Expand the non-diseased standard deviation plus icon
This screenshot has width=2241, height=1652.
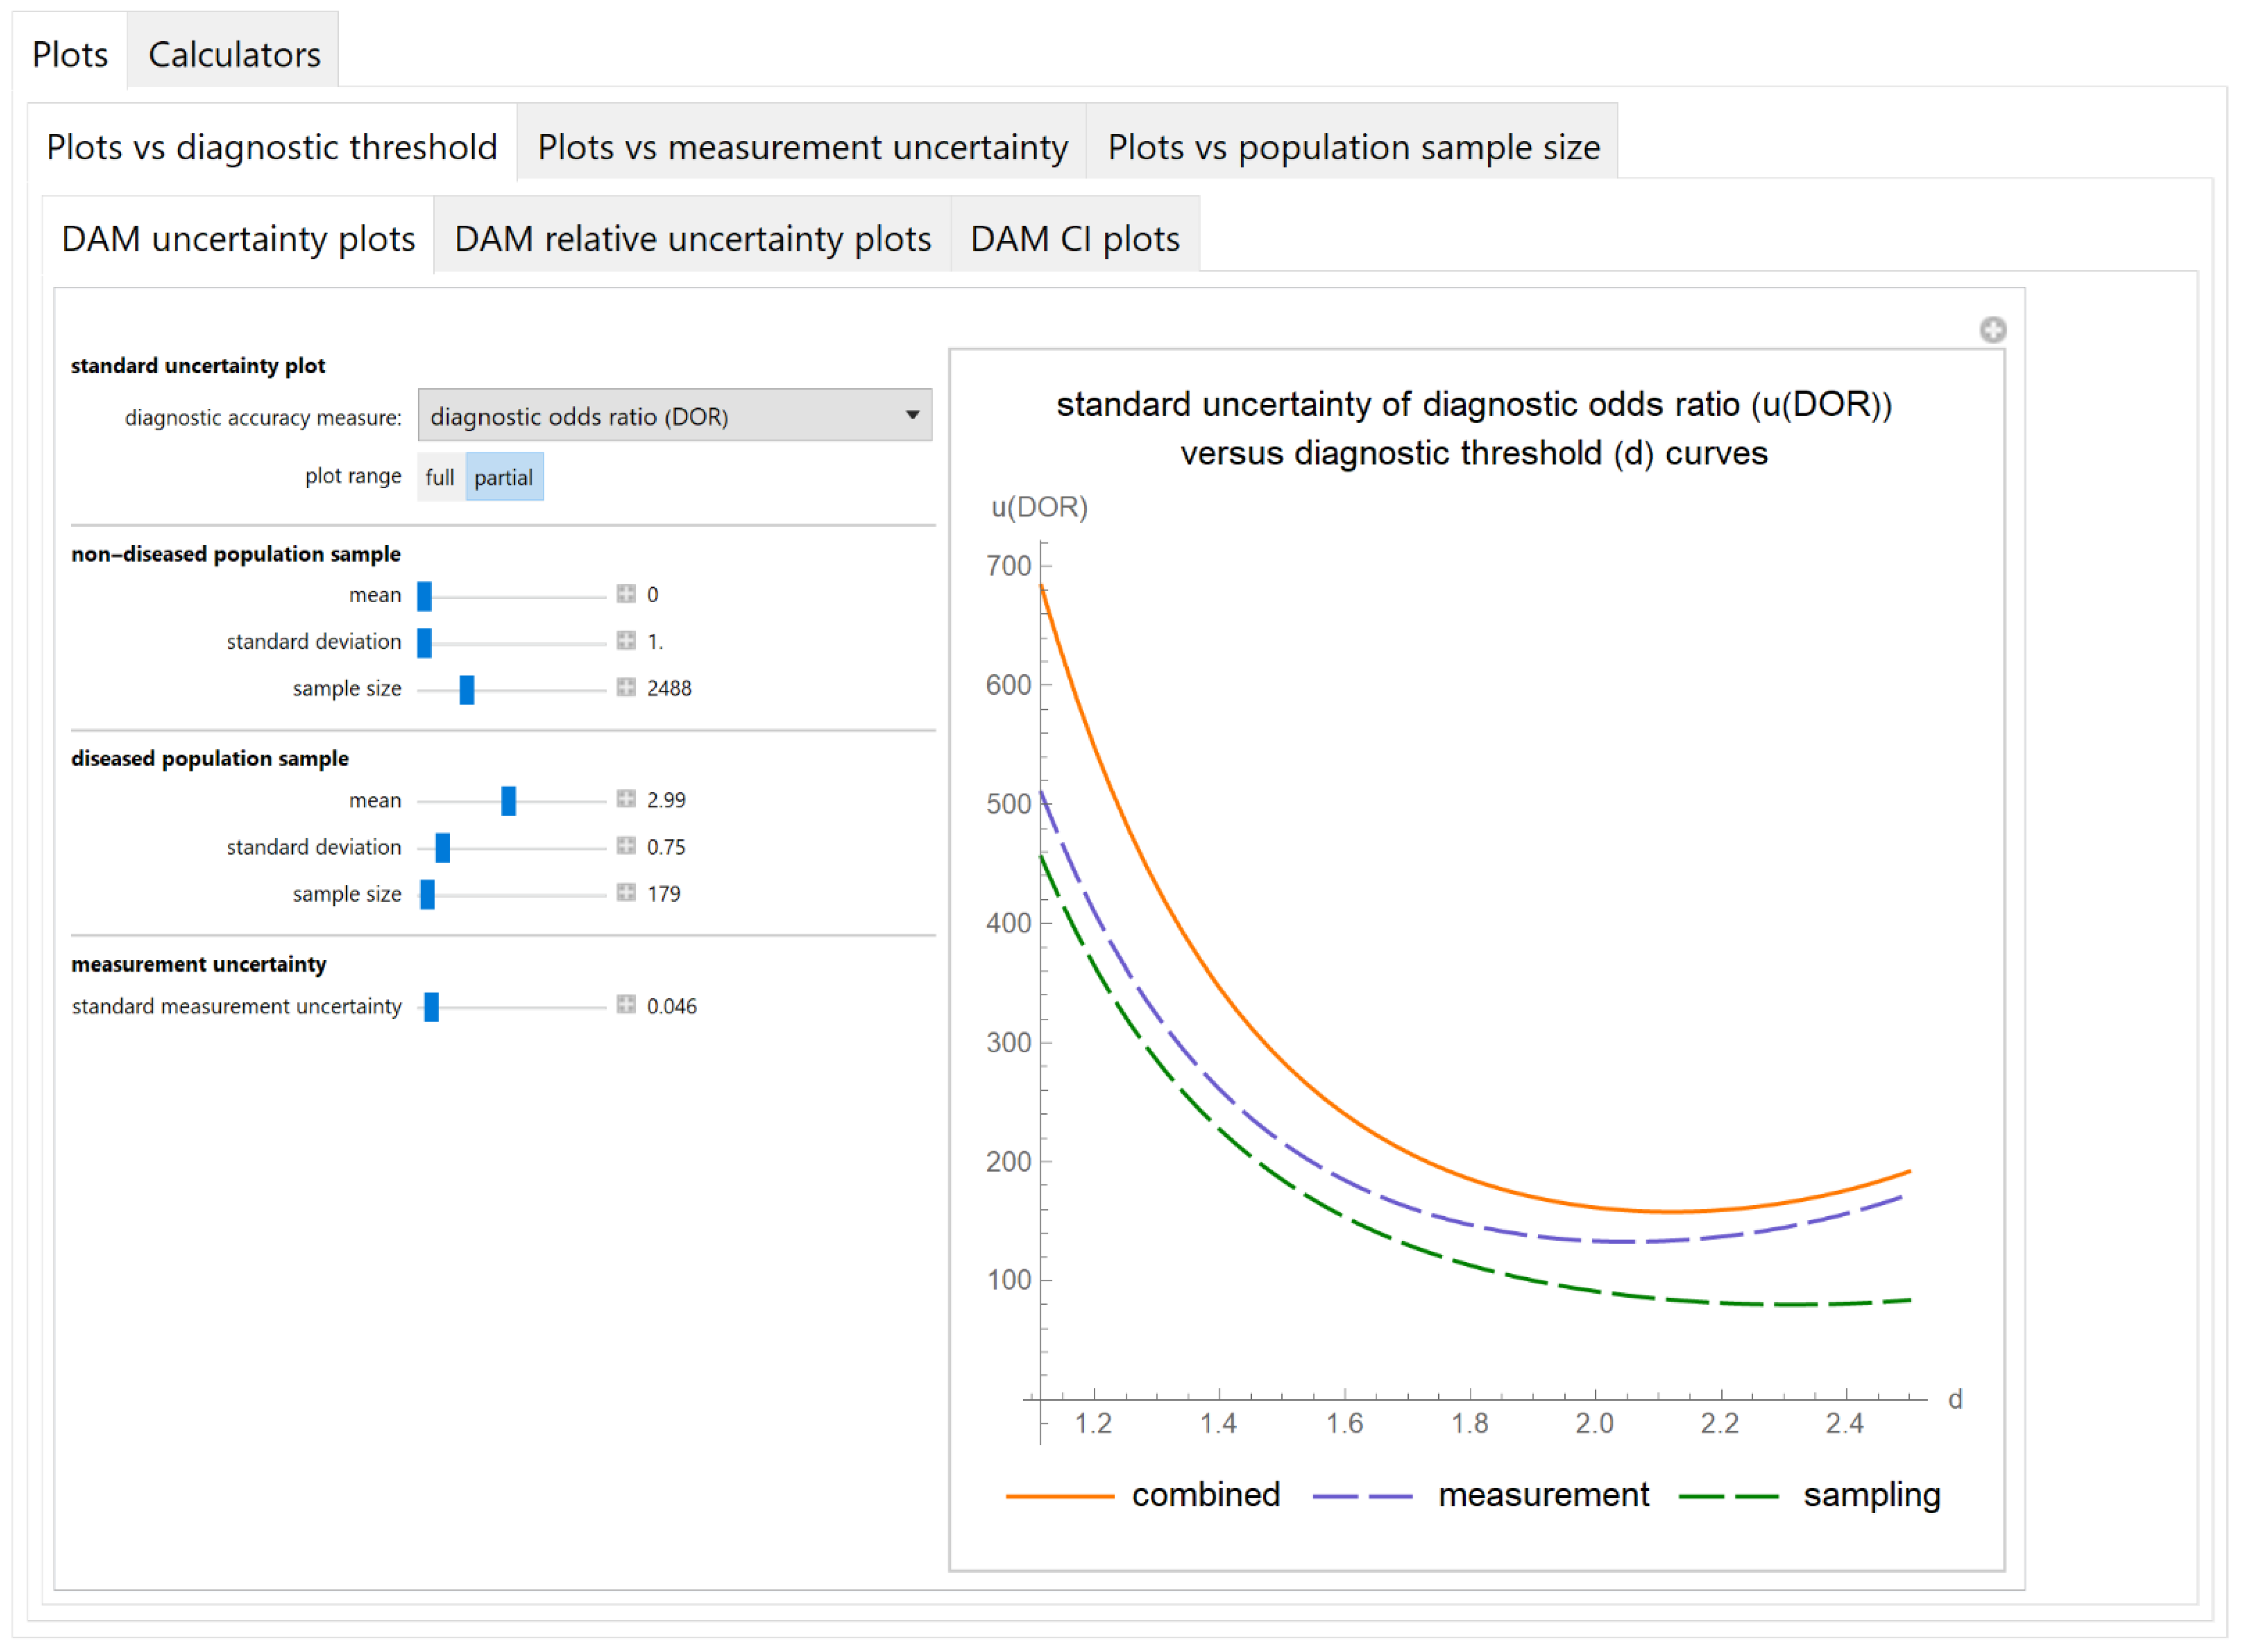click(626, 640)
